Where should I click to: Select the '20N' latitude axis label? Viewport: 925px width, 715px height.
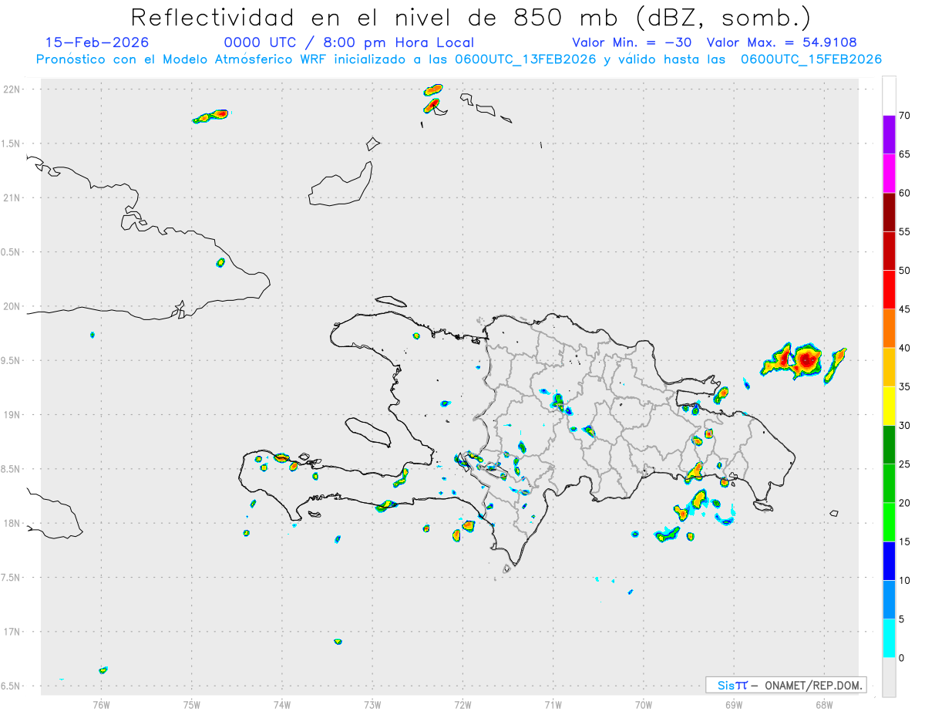[x=12, y=306]
